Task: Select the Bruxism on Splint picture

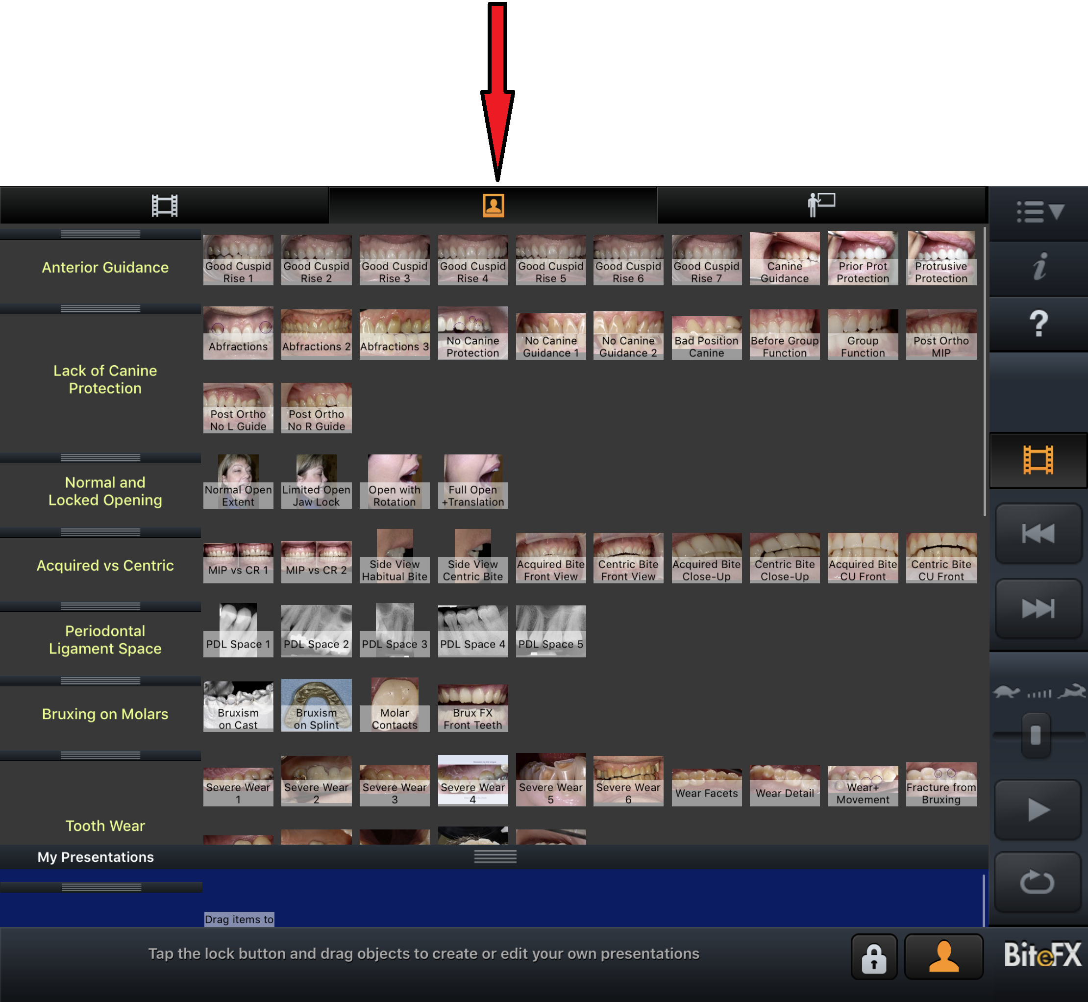Action: point(316,705)
